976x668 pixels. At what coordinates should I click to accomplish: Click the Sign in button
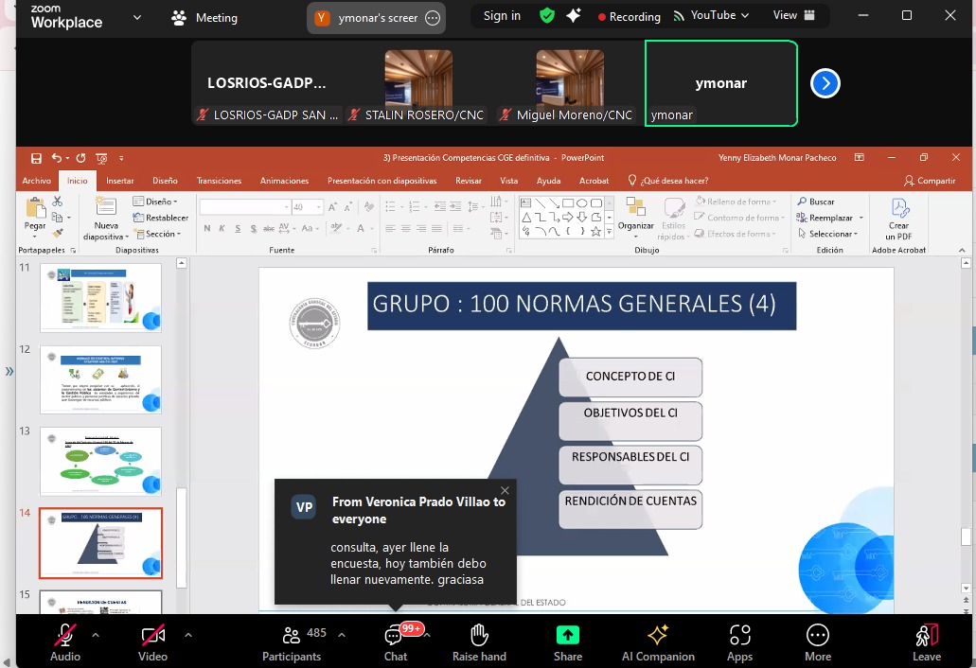point(502,16)
